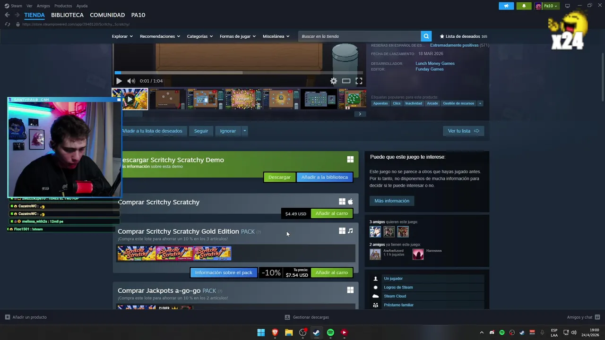Open the Productos menu
This screenshot has height=340, width=605.
(x=63, y=6)
